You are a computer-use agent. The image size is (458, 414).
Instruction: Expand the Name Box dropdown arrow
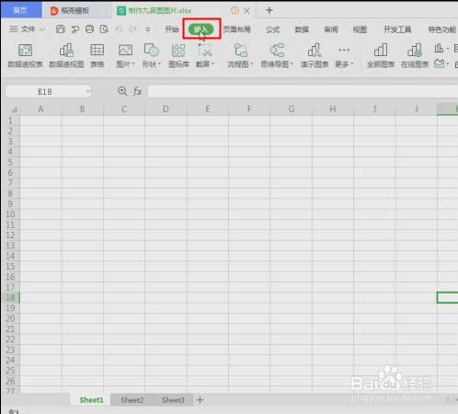[88, 91]
